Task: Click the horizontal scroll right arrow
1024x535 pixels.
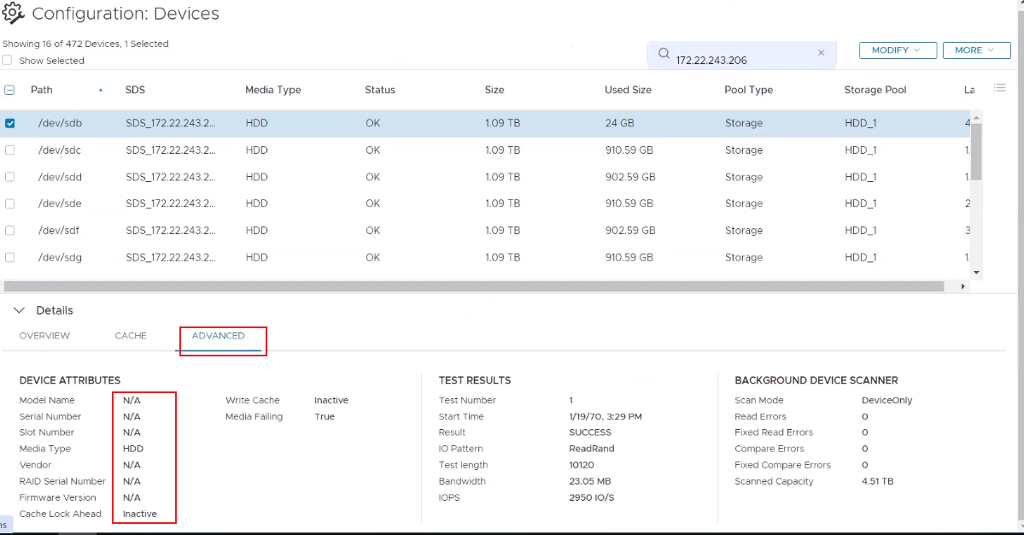Action: pyautogui.click(x=964, y=287)
